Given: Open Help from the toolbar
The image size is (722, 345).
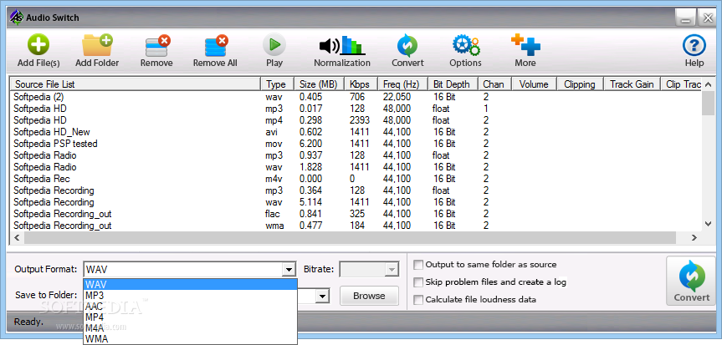Looking at the screenshot, I should 694,51.
